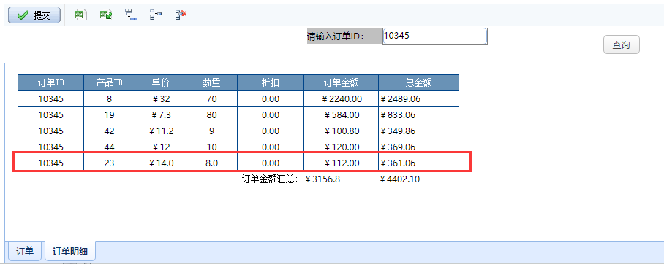Screen dimensions: 664x264
Task: Click unit price cell ¥7.3
Action: (160, 115)
